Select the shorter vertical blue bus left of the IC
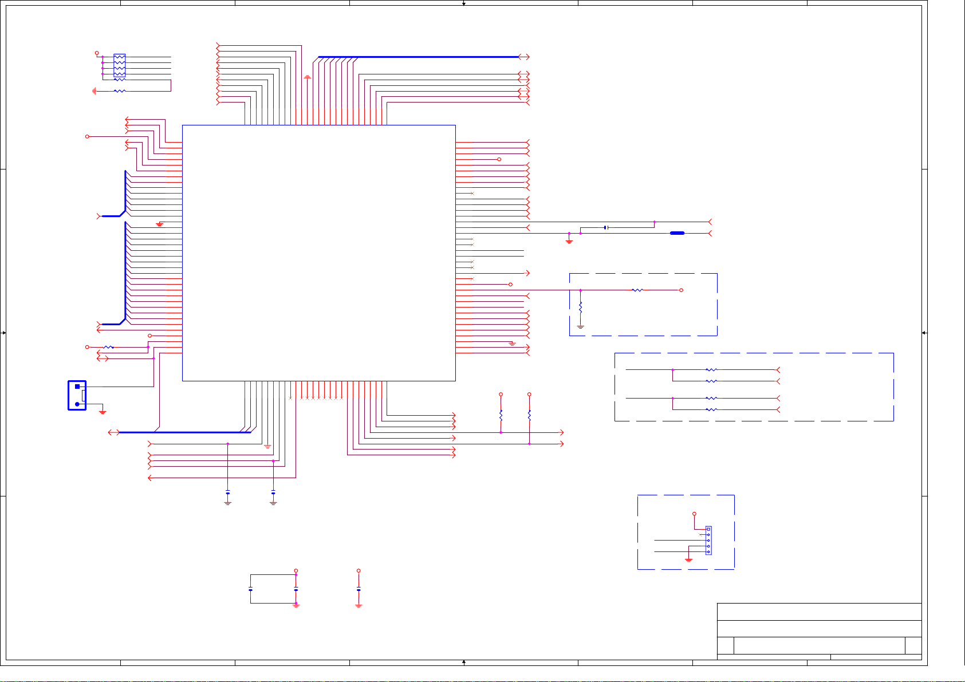This screenshot has width=965, height=682. point(125,192)
